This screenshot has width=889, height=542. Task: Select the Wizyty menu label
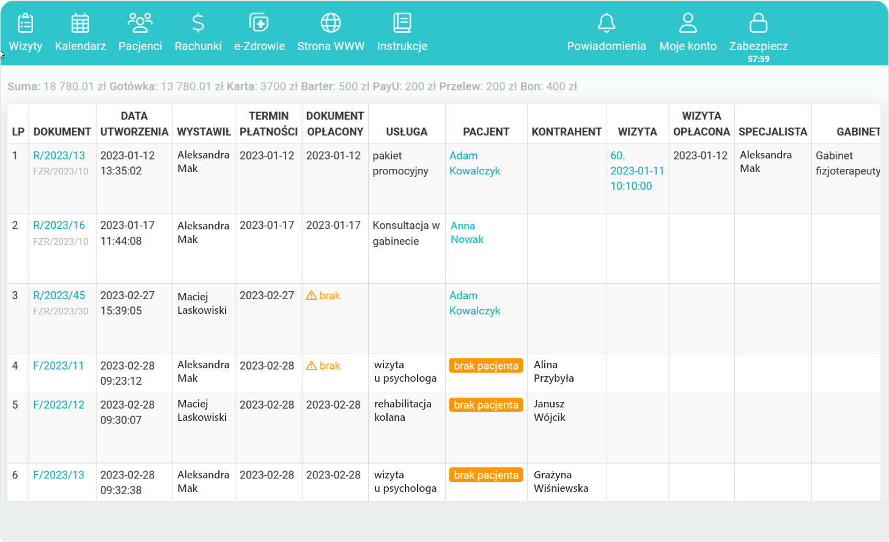click(26, 46)
